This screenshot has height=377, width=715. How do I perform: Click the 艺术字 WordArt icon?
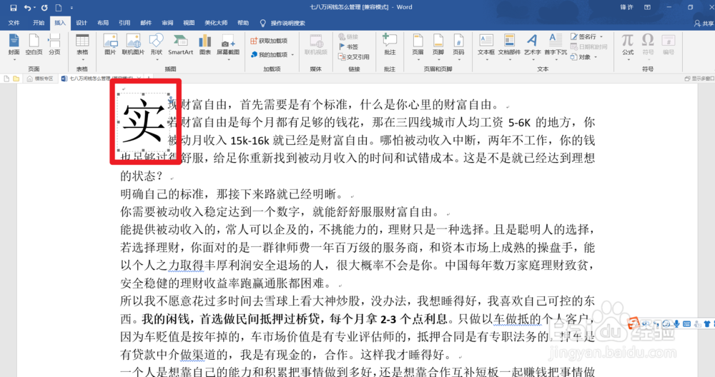coord(532,46)
